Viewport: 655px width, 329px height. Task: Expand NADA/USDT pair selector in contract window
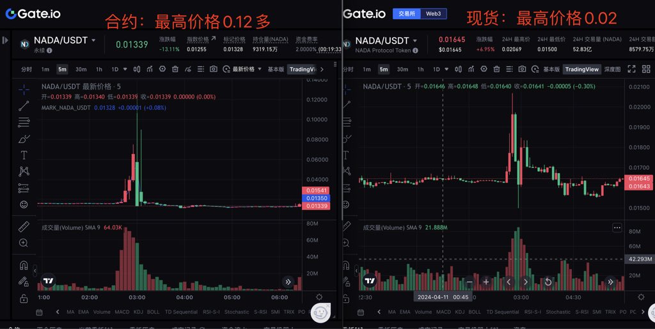click(x=93, y=40)
